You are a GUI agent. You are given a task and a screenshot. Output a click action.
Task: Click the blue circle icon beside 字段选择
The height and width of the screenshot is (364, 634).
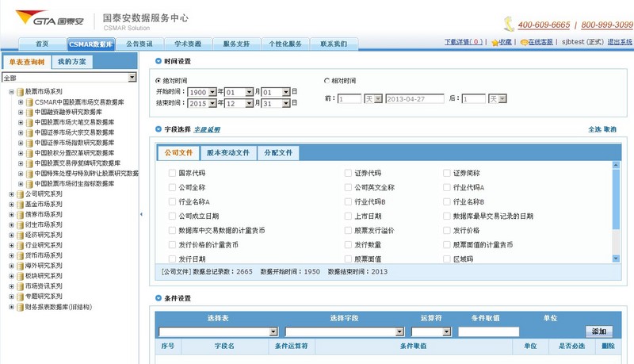158,129
